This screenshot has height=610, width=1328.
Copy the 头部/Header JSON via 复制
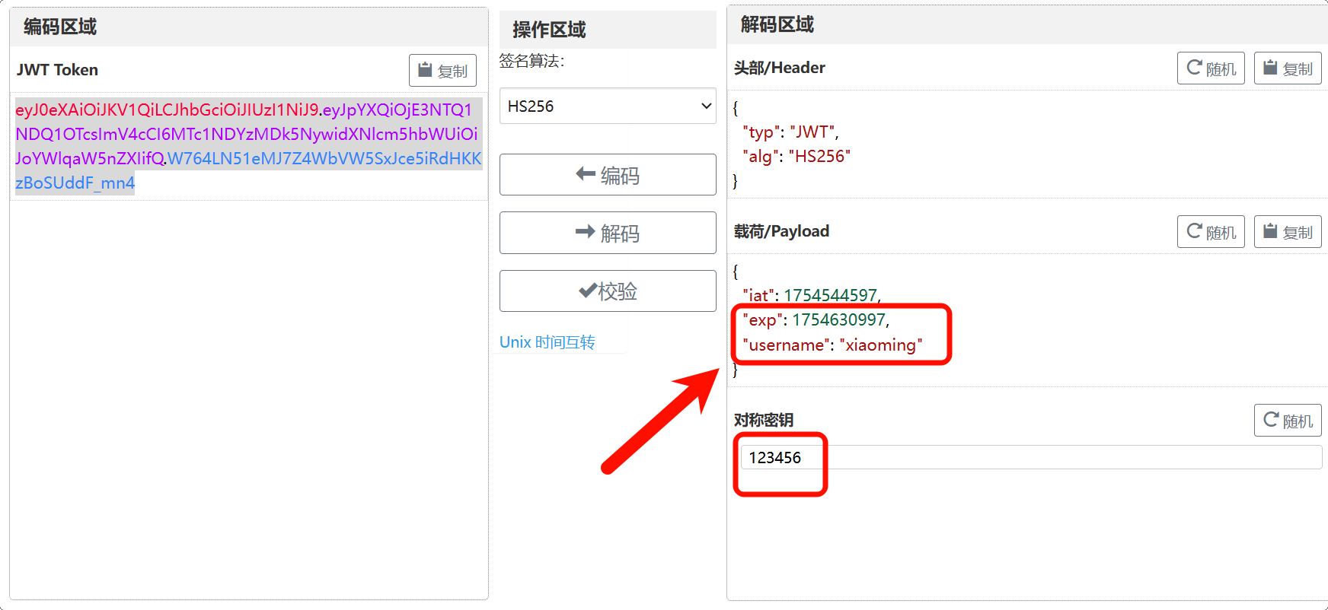(x=1287, y=68)
